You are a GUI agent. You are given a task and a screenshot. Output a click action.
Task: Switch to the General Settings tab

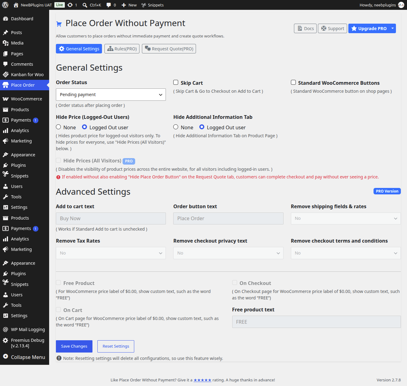coord(79,49)
